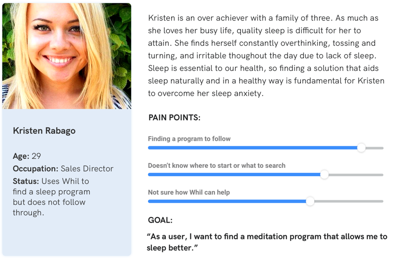Click the age value 29
The height and width of the screenshot is (259, 401).
point(36,156)
